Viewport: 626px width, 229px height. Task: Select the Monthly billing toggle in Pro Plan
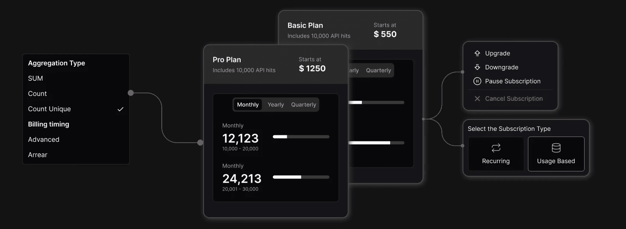[248, 105]
